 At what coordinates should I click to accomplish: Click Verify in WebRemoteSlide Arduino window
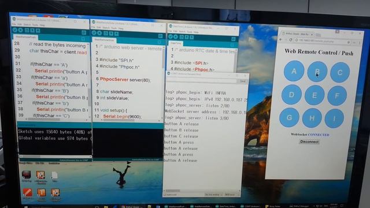(94, 33)
